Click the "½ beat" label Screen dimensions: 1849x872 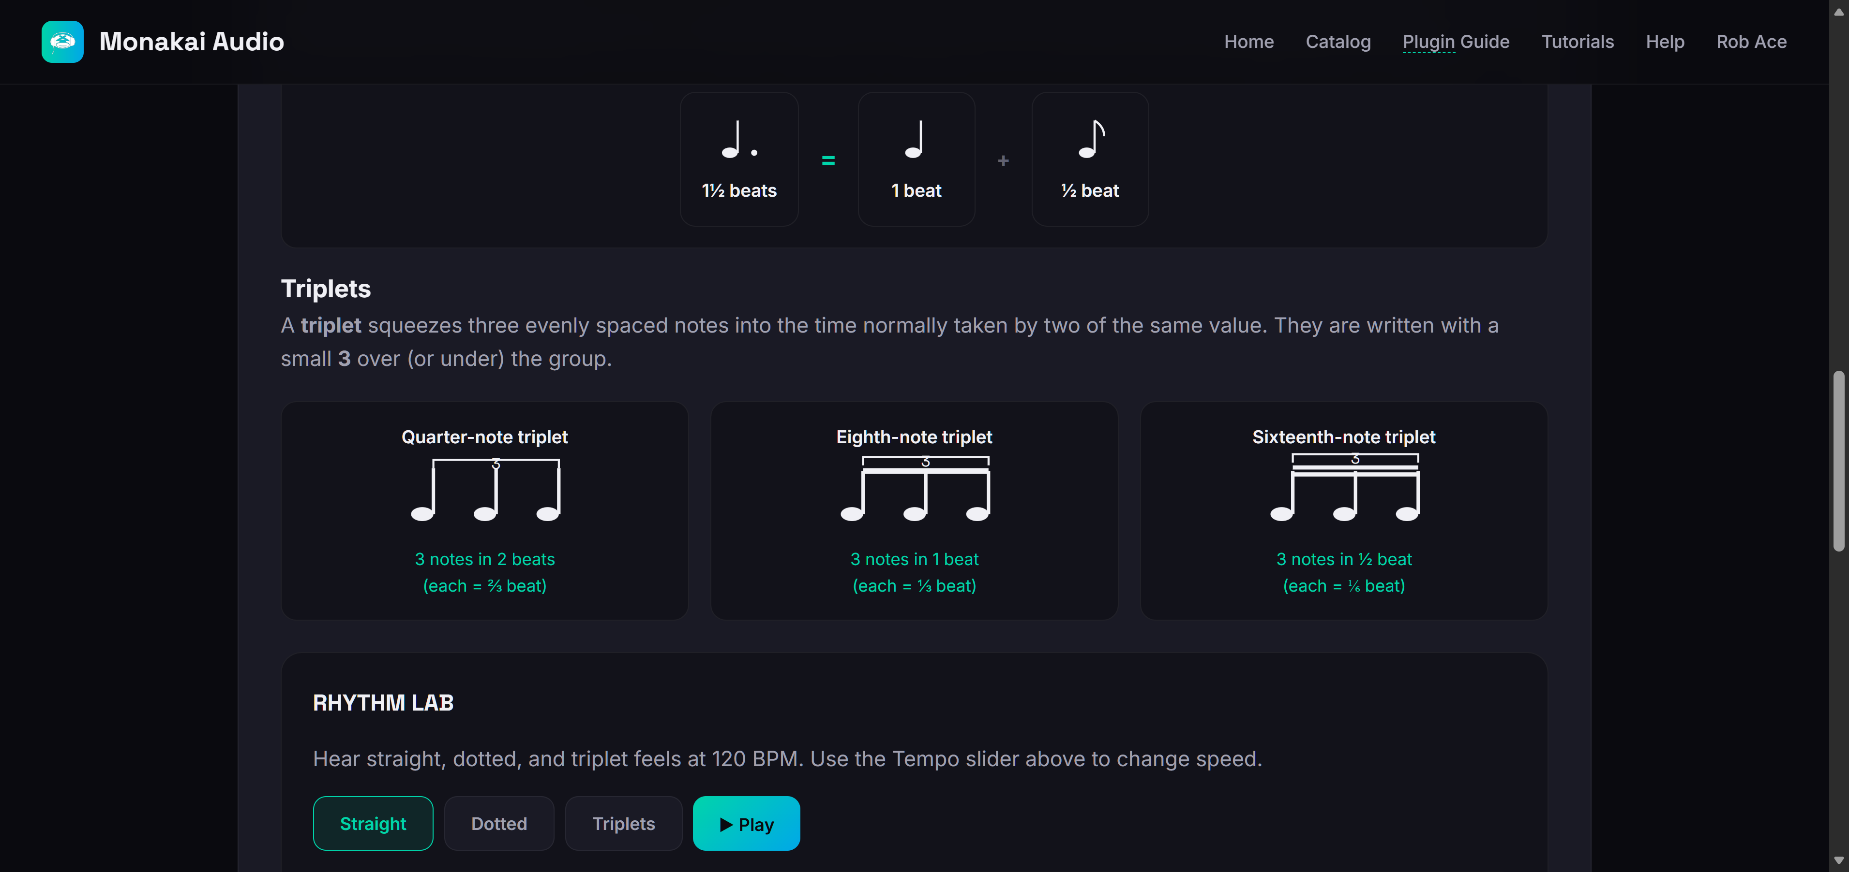[x=1090, y=191]
